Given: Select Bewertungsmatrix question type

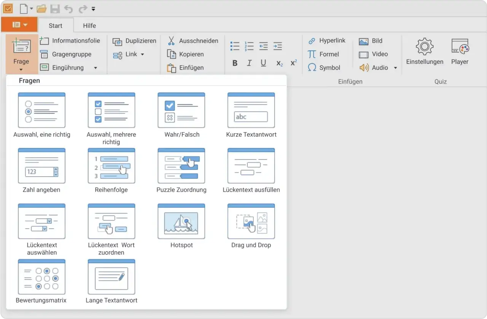Looking at the screenshot, I should 41,281.
